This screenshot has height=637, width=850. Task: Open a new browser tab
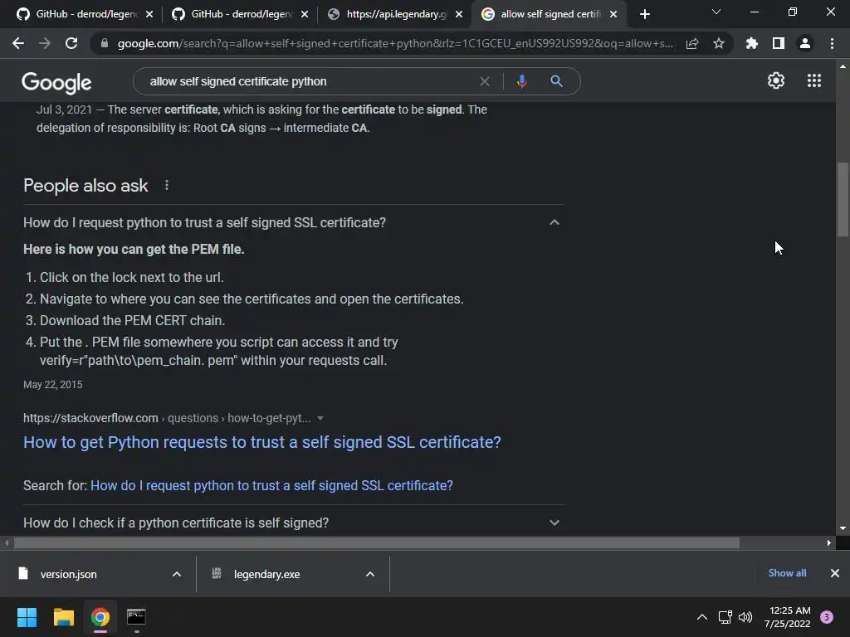click(x=644, y=15)
